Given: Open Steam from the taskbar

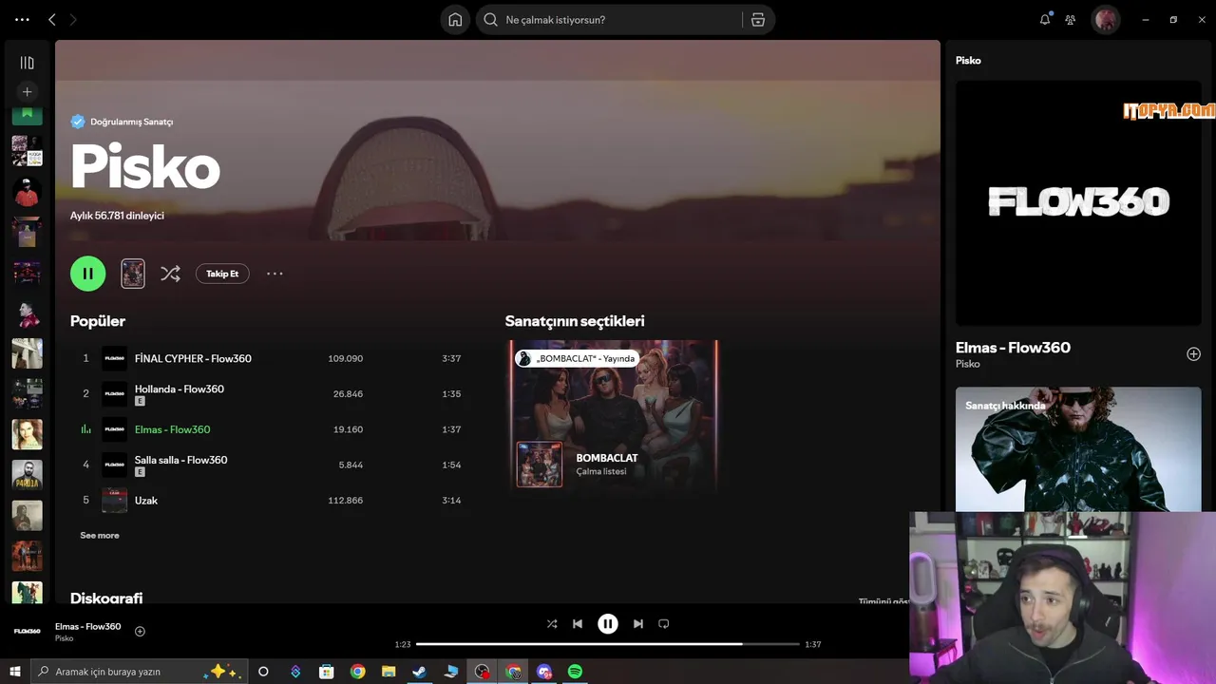Looking at the screenshot, I should pyautogui.click(x=419, y=672).
